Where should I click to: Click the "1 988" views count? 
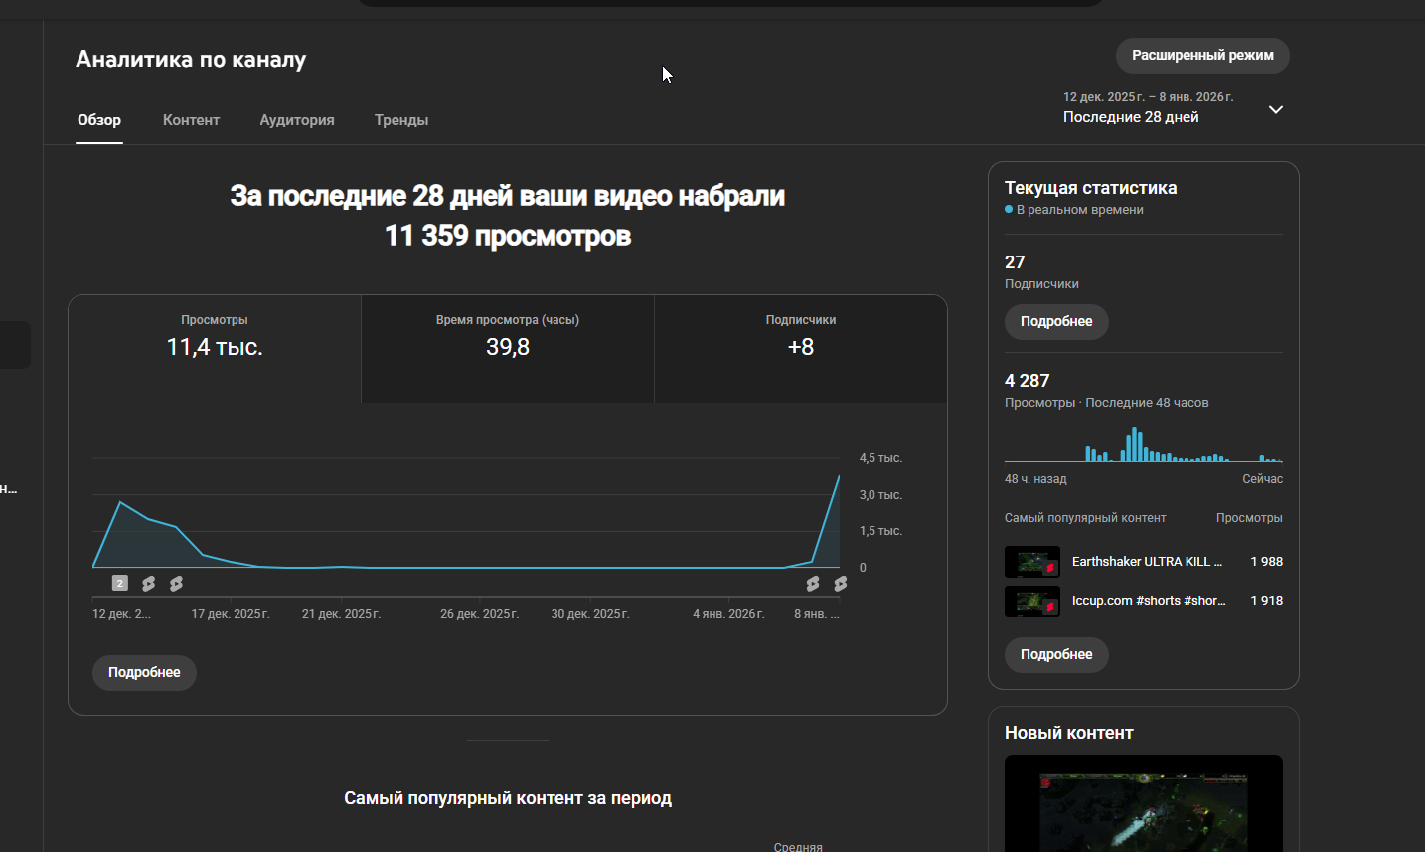click(x=1266, y=562)
